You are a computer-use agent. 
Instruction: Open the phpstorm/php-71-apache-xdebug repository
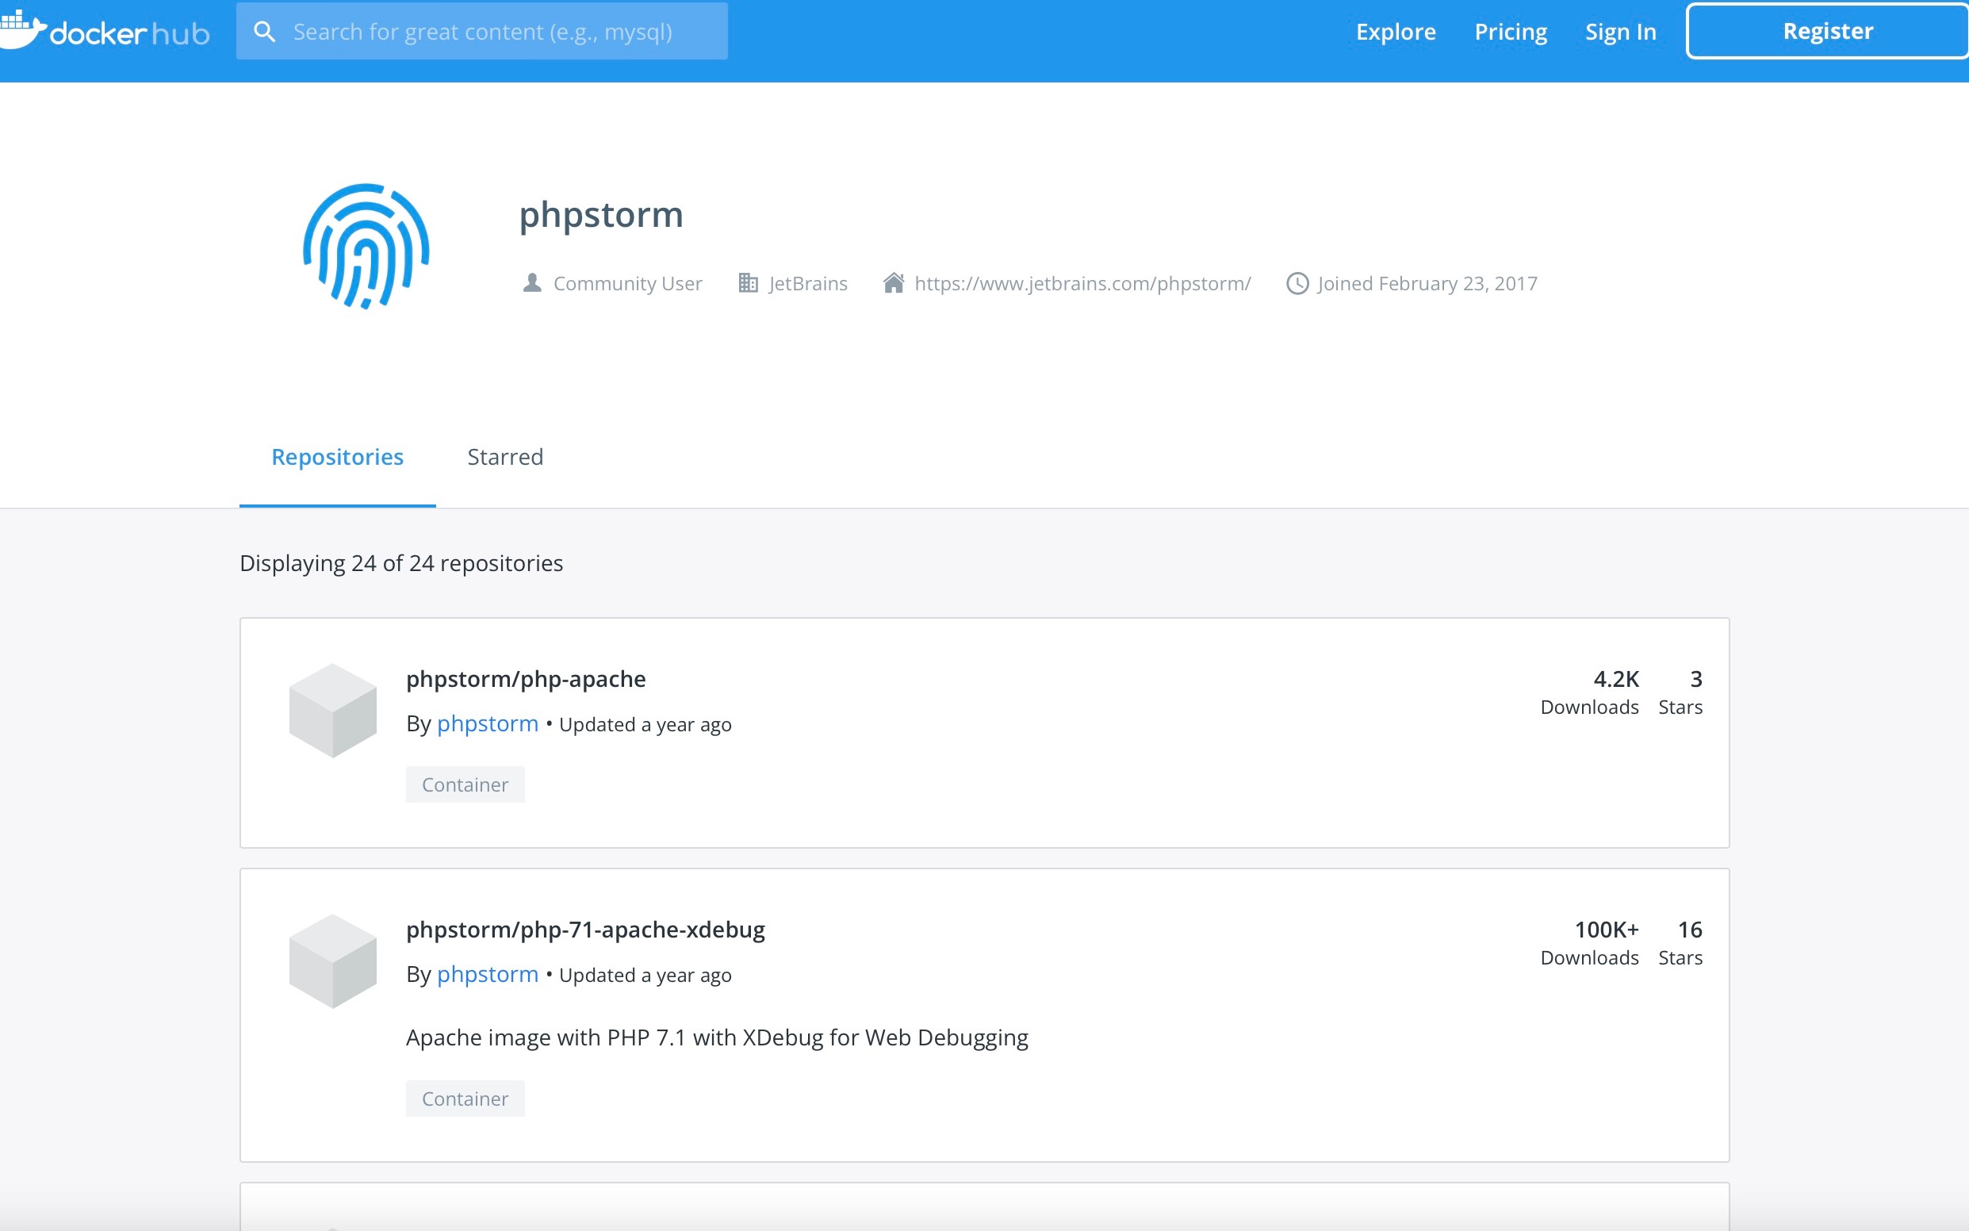pos(585,930)
